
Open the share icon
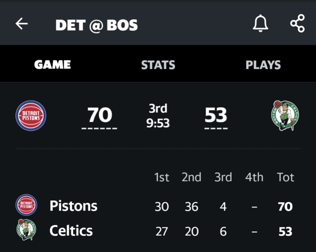point(297,23)
